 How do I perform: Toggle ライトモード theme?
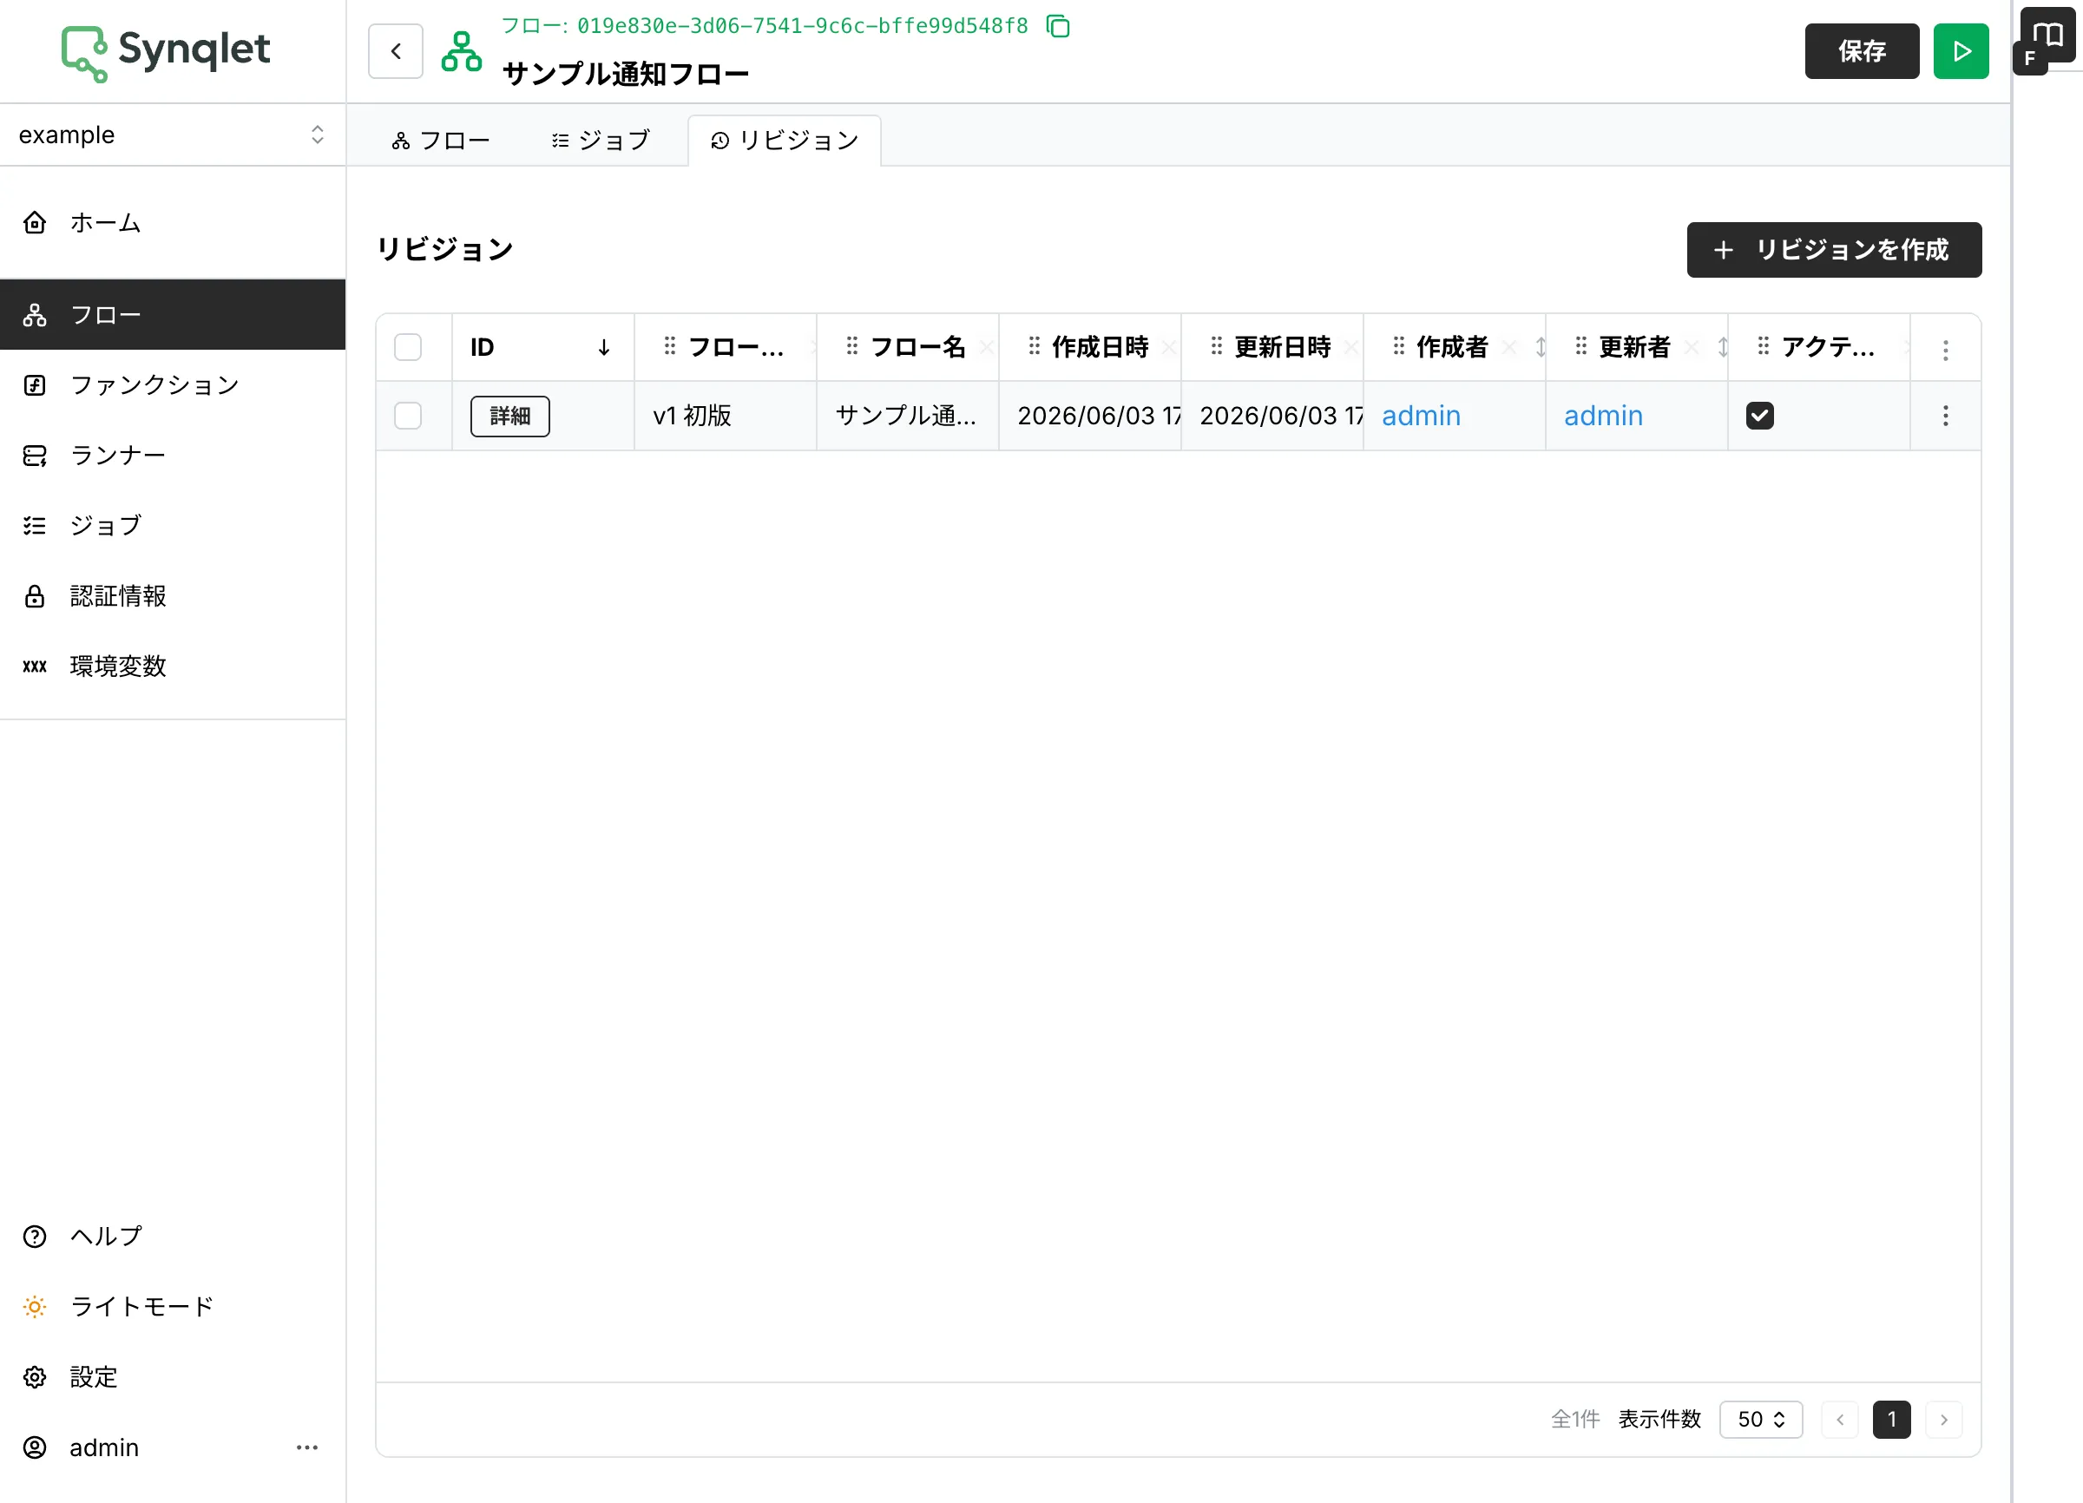click(x=173, y=1307)
